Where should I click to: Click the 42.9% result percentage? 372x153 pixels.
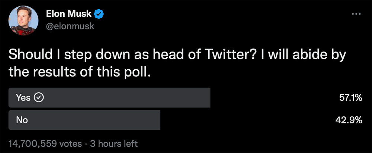click(350, 120)
